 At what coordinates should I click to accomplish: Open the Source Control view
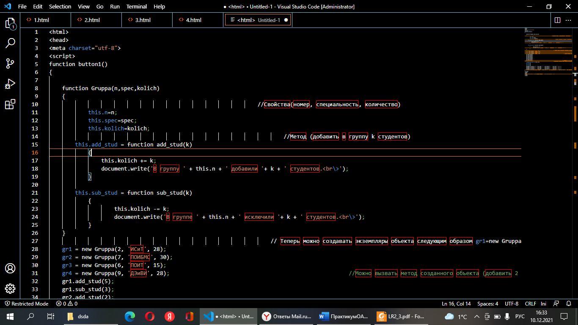(x=10, y=63)
